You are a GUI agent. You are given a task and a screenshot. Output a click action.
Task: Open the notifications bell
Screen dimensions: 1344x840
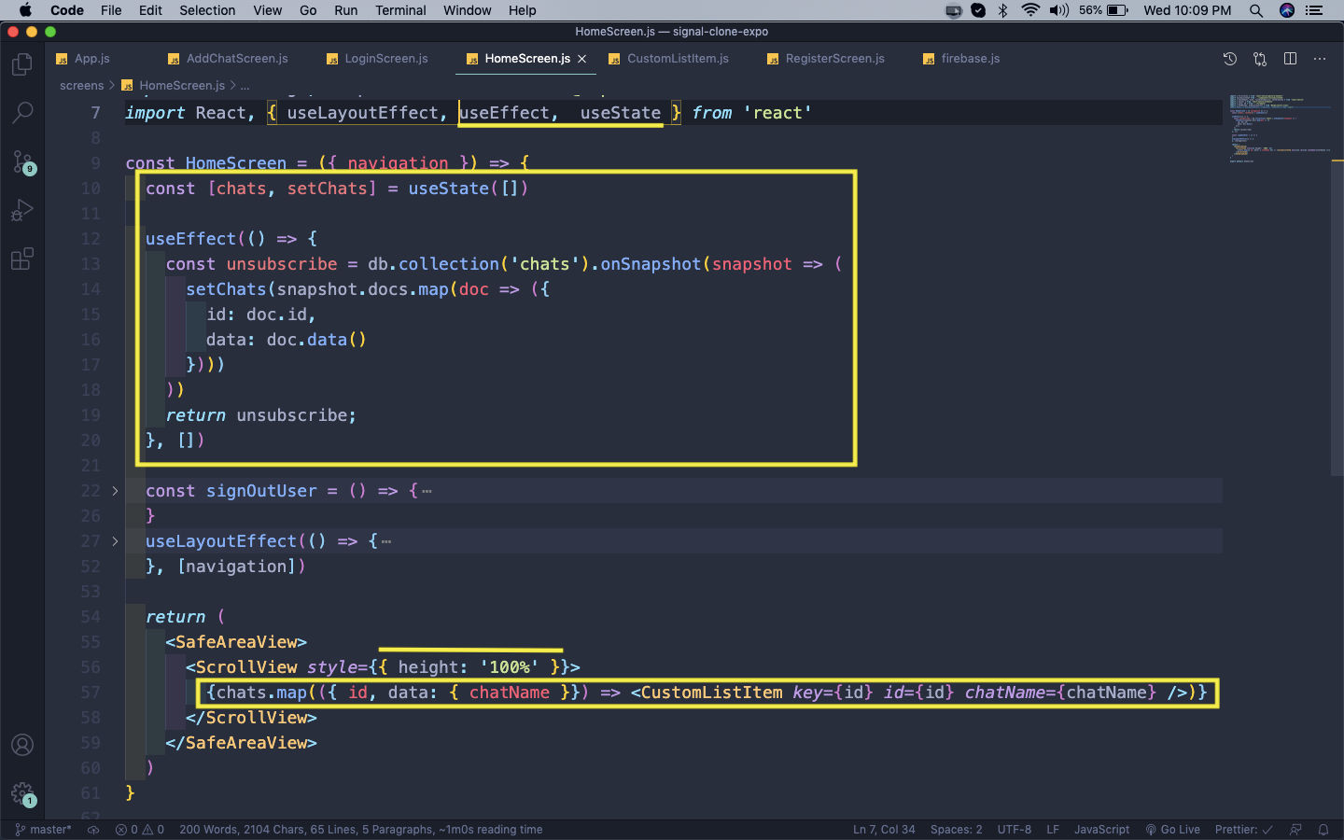coord(1323,830)
